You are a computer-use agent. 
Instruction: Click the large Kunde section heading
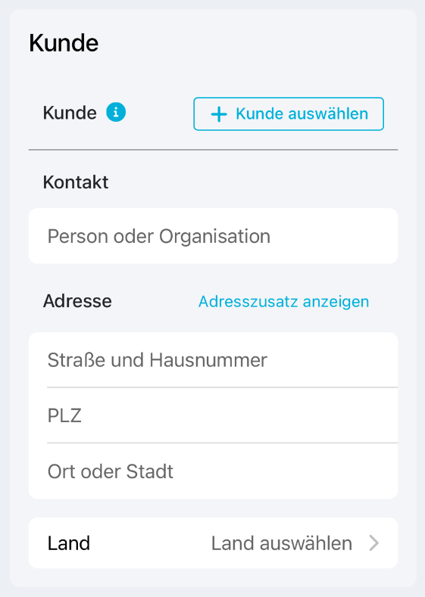(64, 42)
